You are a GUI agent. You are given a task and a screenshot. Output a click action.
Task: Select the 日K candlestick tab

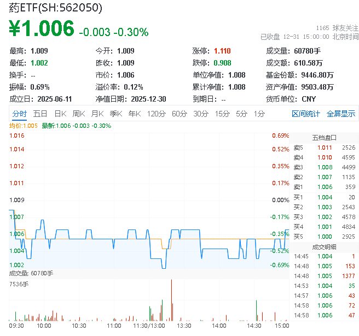[60, 114]
